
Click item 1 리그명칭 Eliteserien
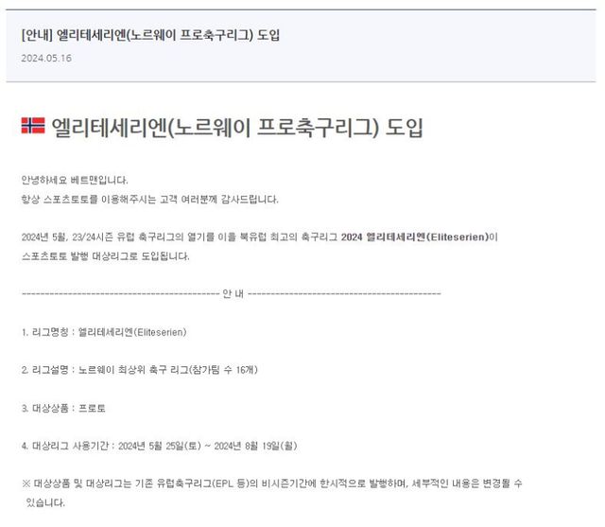(104, 332)
